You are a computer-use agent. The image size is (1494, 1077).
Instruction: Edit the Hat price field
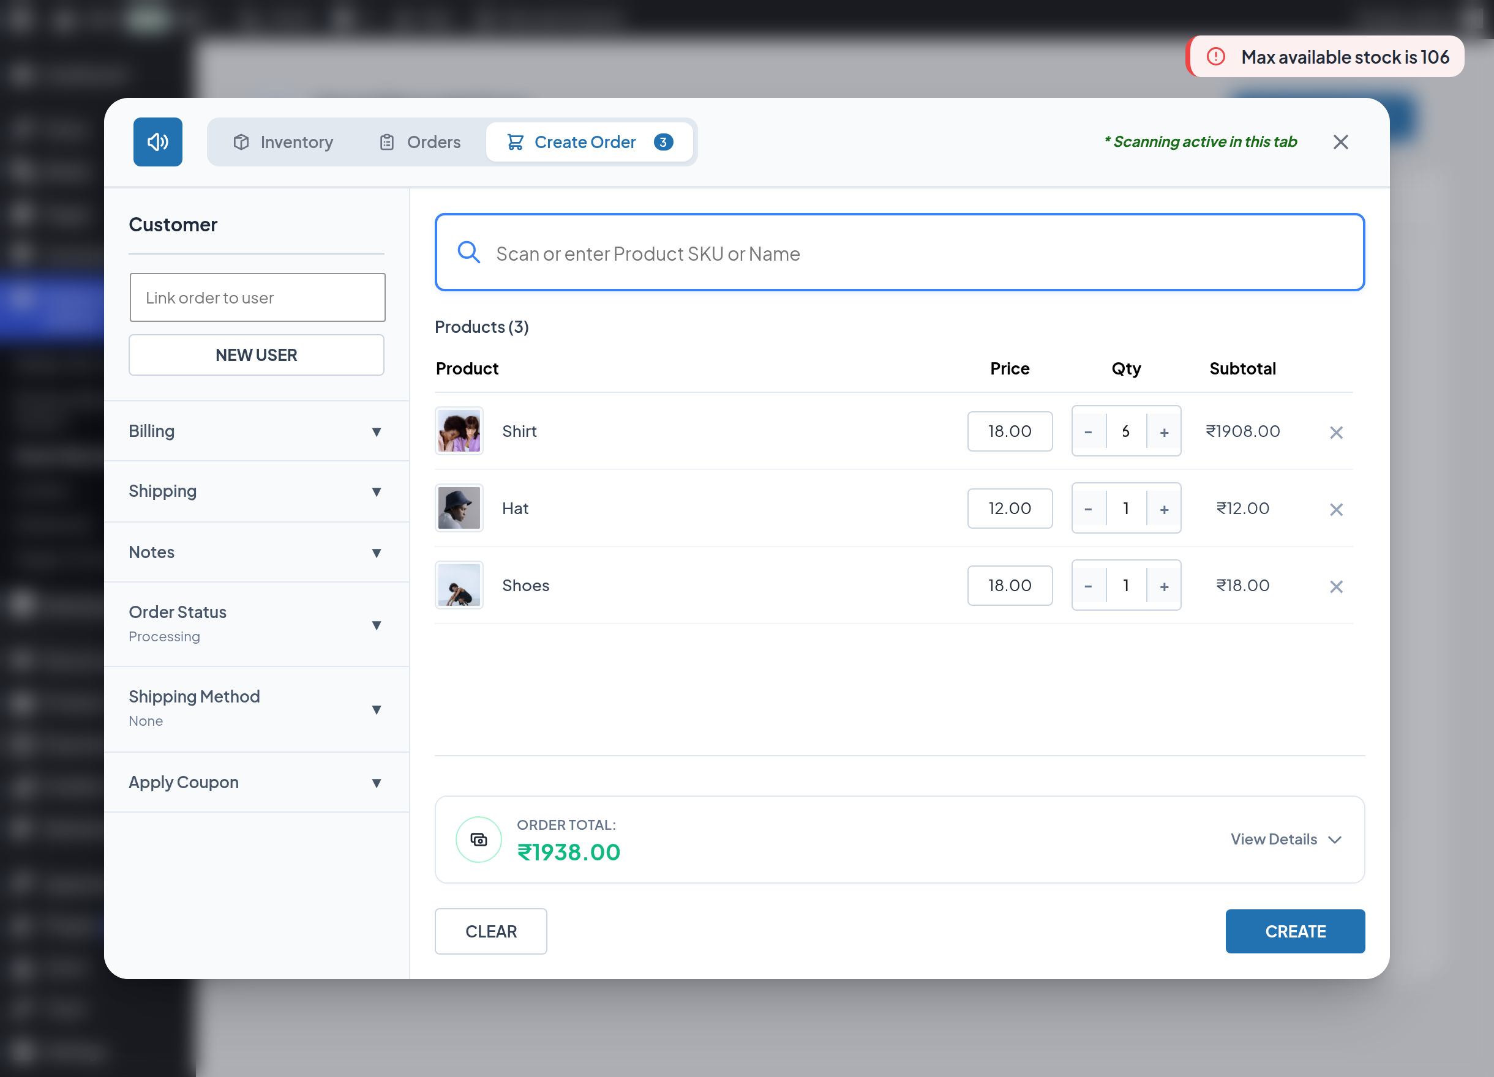click(x=1009, y=509)
